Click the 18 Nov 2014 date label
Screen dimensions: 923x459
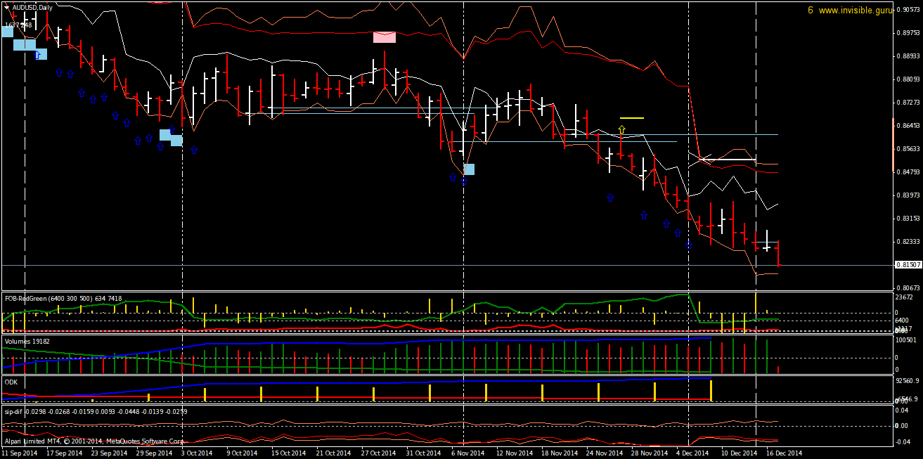pyautogui.click(x=559, y=453)
